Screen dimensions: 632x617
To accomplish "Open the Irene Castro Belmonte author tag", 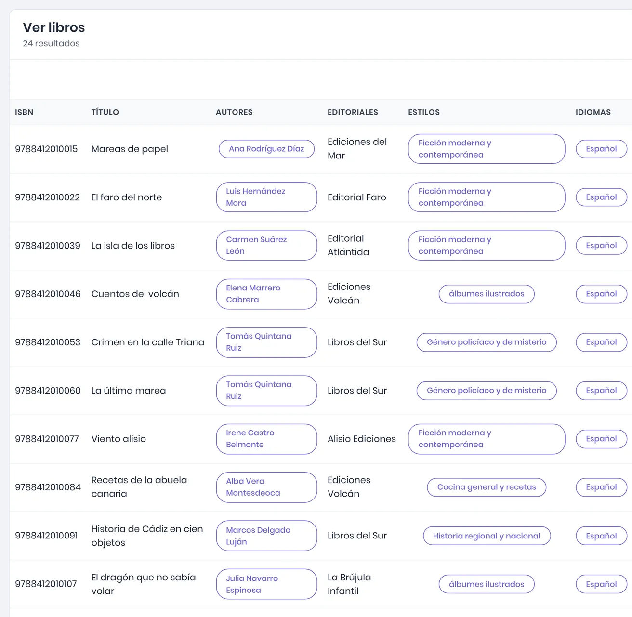I will pyautogui.click(x=266, y=439).
